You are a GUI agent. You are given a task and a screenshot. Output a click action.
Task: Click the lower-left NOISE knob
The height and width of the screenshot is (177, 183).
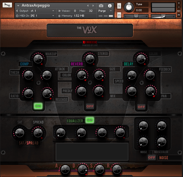(143, 142)
